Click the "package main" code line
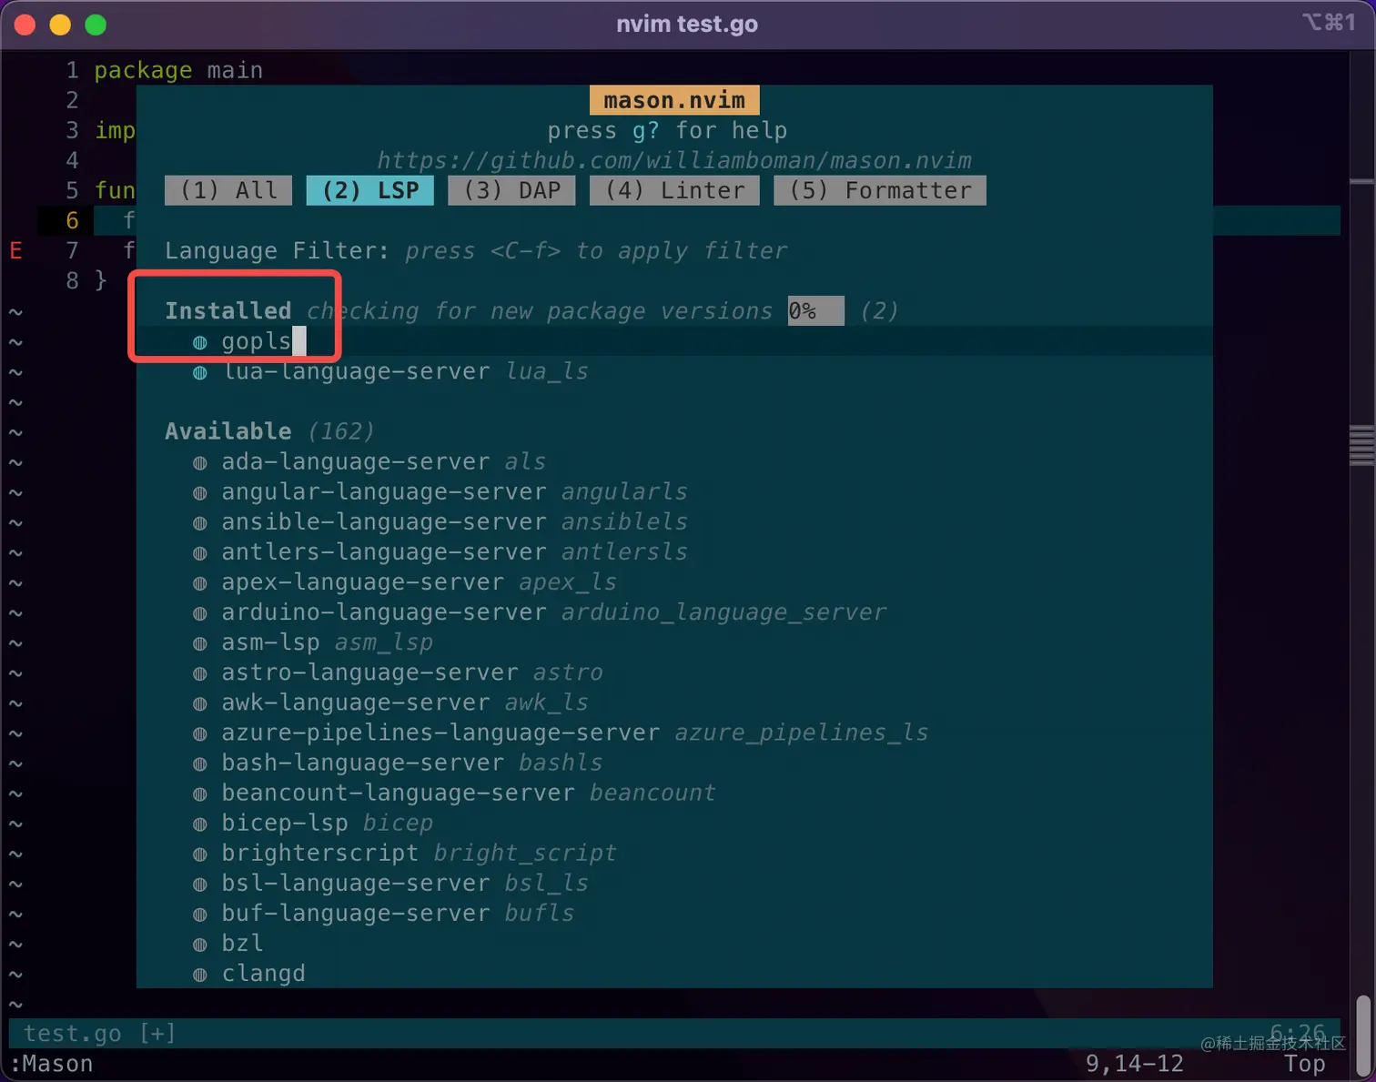The height and width of the screenshot is (1082, 1376). [x=178, y=70]
